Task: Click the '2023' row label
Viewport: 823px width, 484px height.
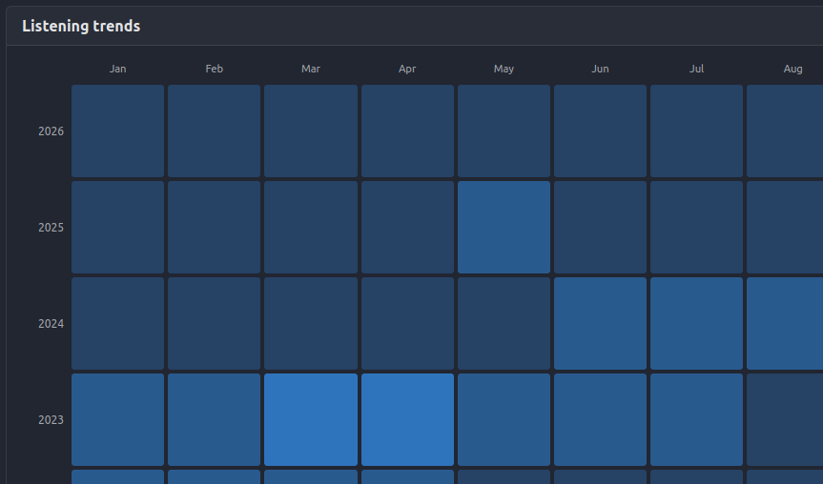Action: [51, 419]
